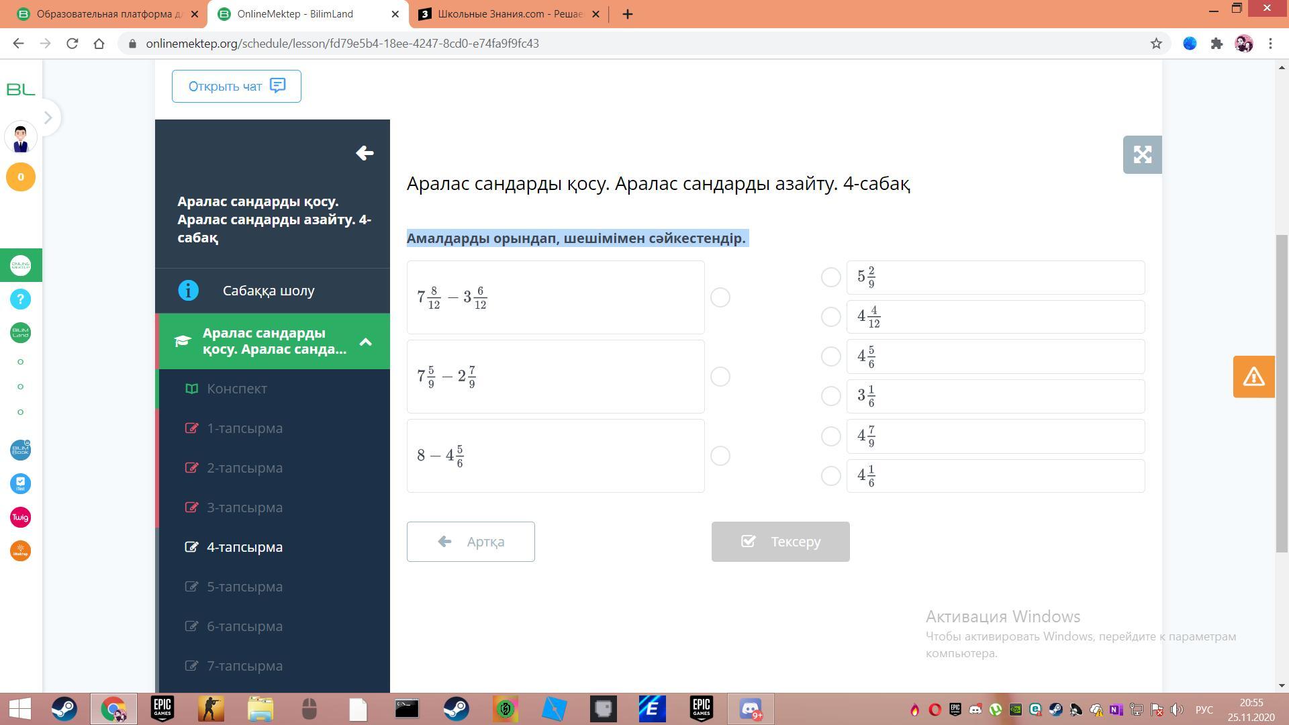
Task: Select radio next to answer 5 2/9
Action: [x=830, y=277]
